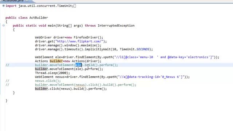Click the folded imports box after TimeUnit;
This screenshot has width=233, height=131.
tap(75, 6)
